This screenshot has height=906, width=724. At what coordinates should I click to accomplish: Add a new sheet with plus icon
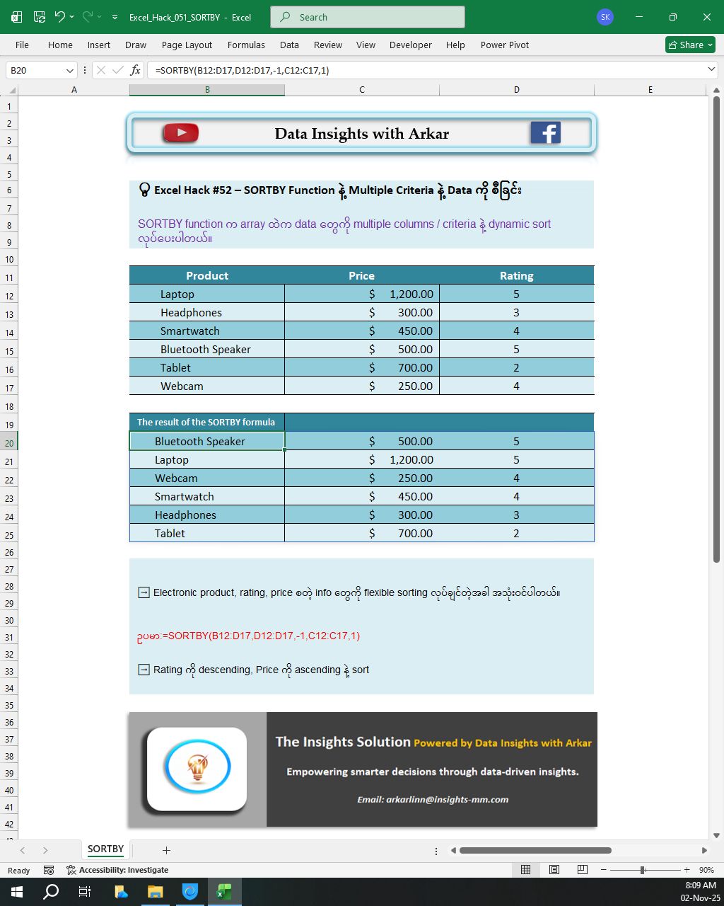click(167, 850)
